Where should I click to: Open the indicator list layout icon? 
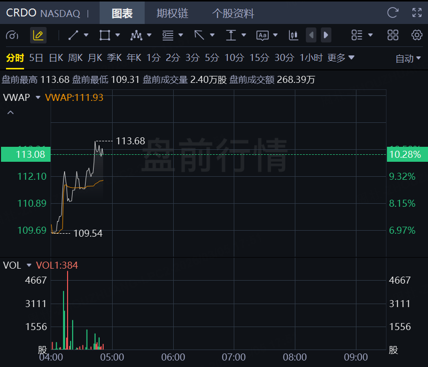point(357,35)
